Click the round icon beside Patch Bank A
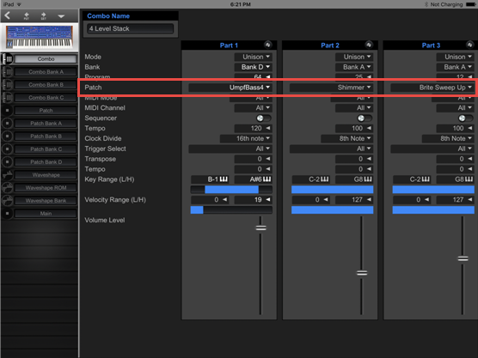 pos(8,124)
